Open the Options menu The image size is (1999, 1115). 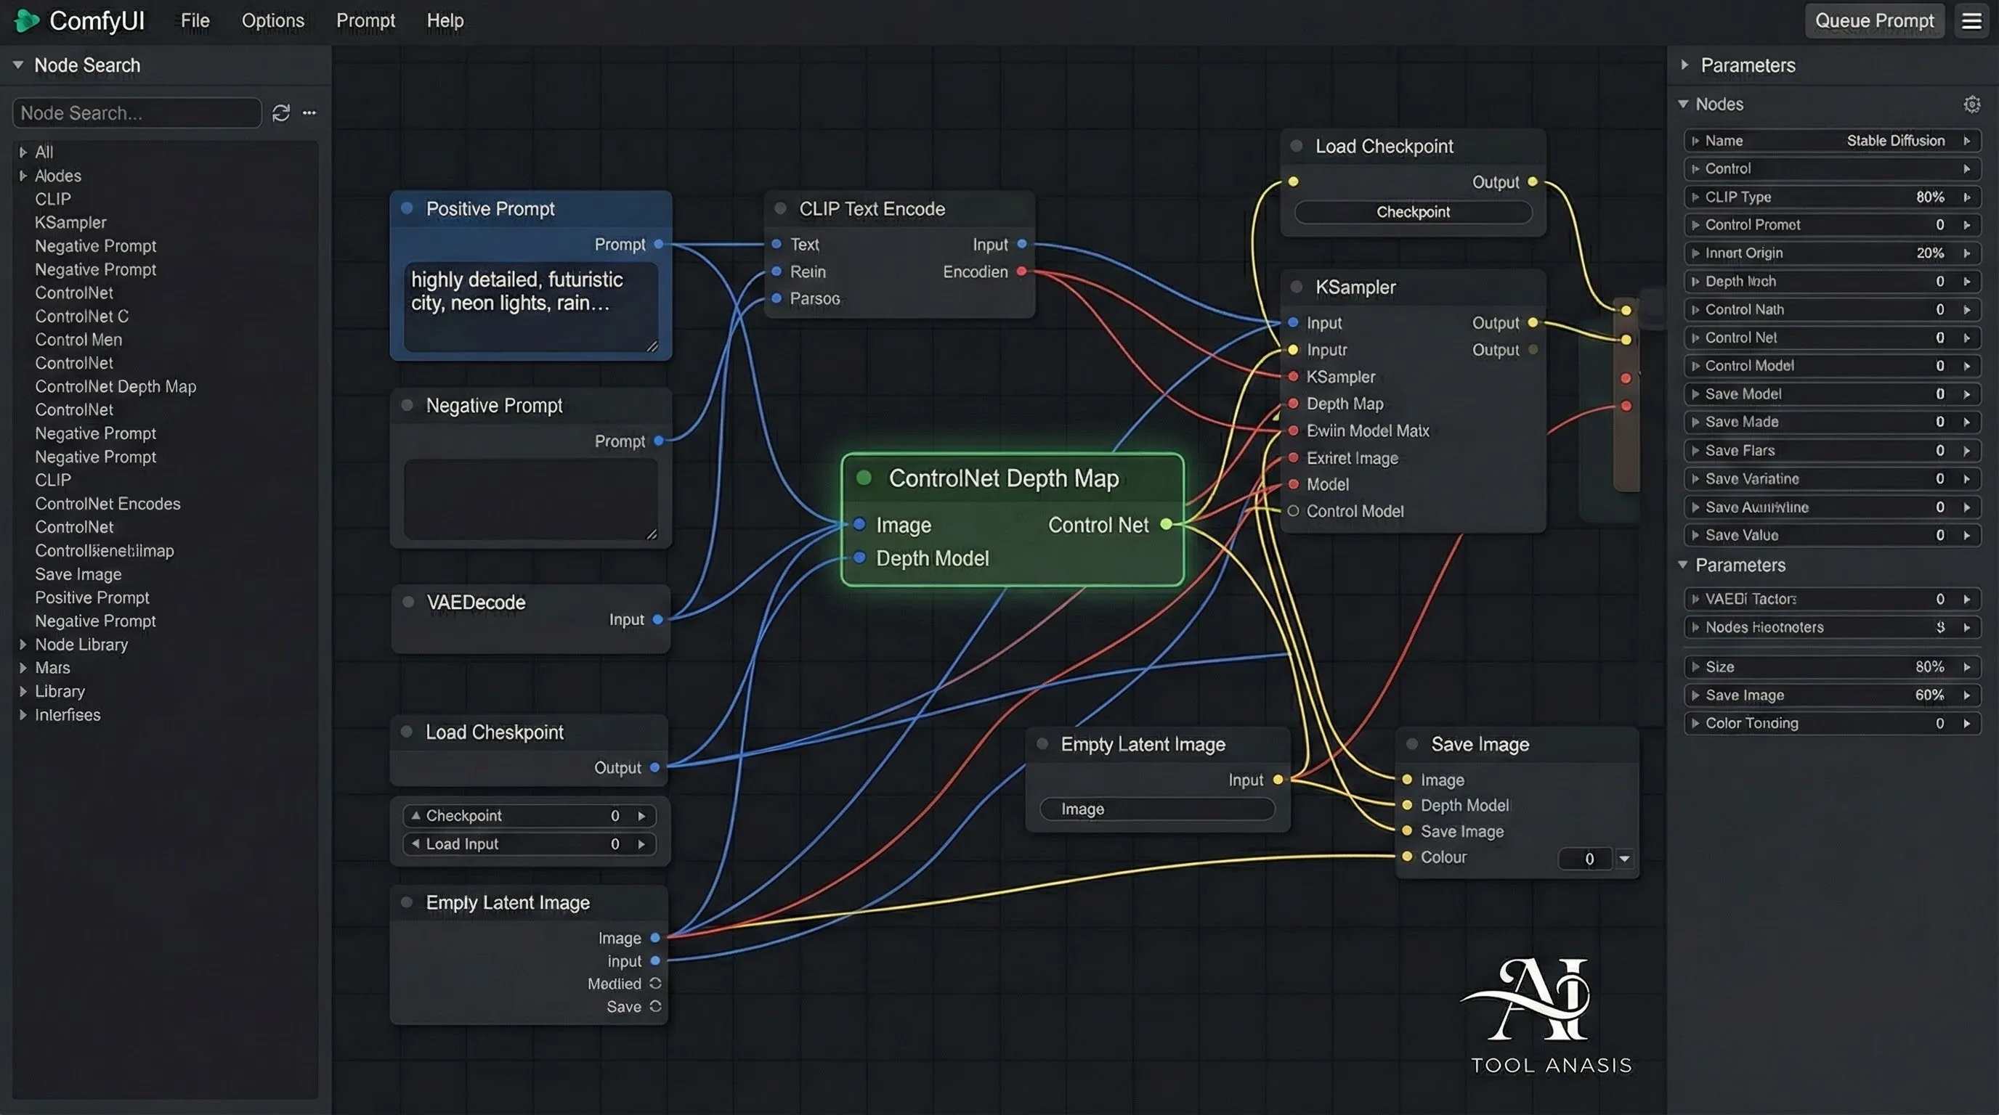272,21
